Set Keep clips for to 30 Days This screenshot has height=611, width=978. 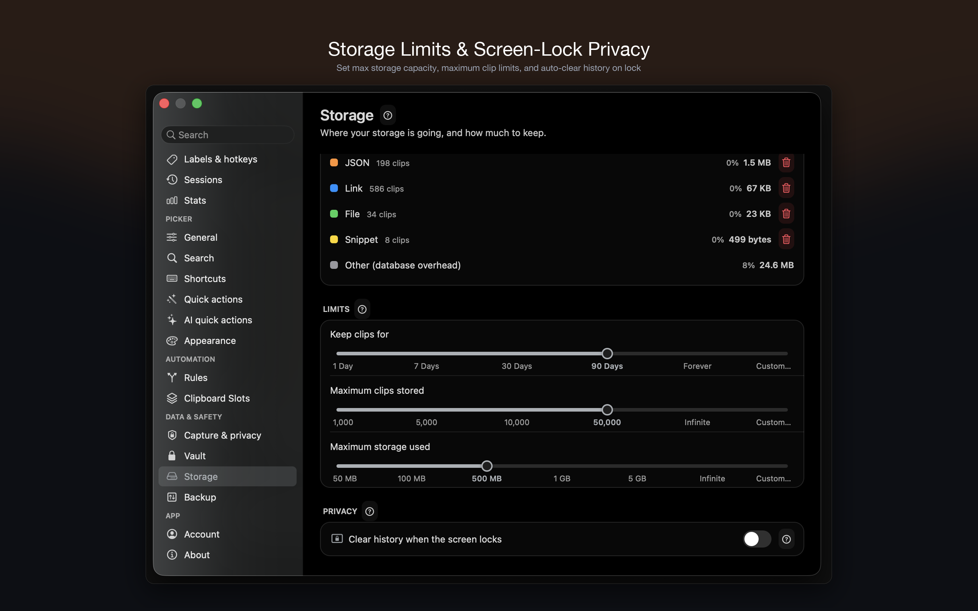tap(517, 366)
